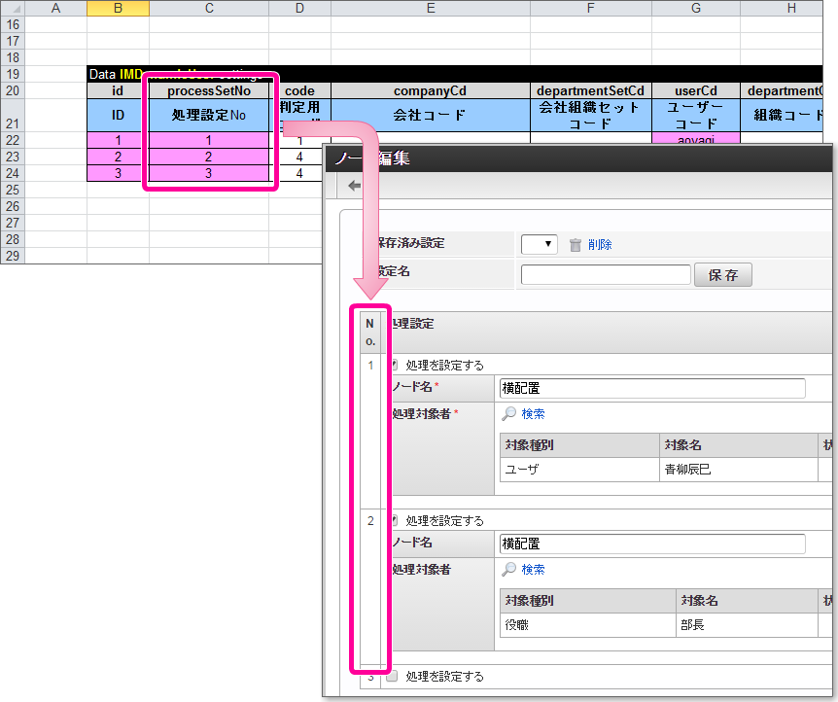The image size is (838, 702).
Task: Click the back arrow in node edit dialog
Action: 354,185
